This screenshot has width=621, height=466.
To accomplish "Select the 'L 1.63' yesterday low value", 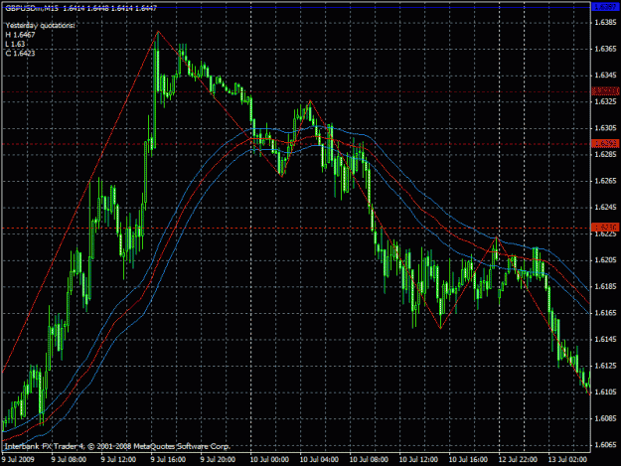I will coord(15,44).
